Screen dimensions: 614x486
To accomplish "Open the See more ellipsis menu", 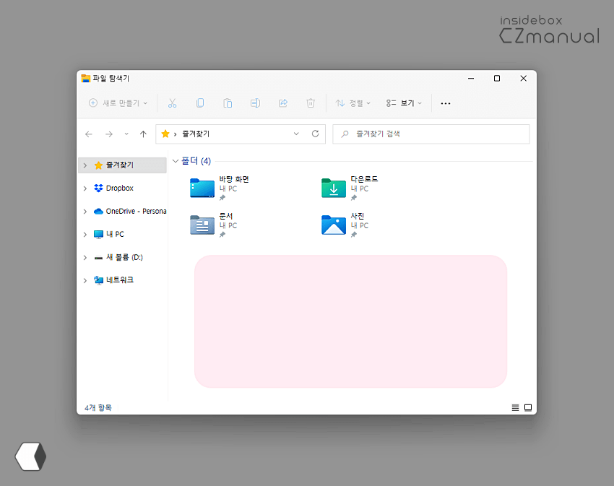I will coord(445,103).
